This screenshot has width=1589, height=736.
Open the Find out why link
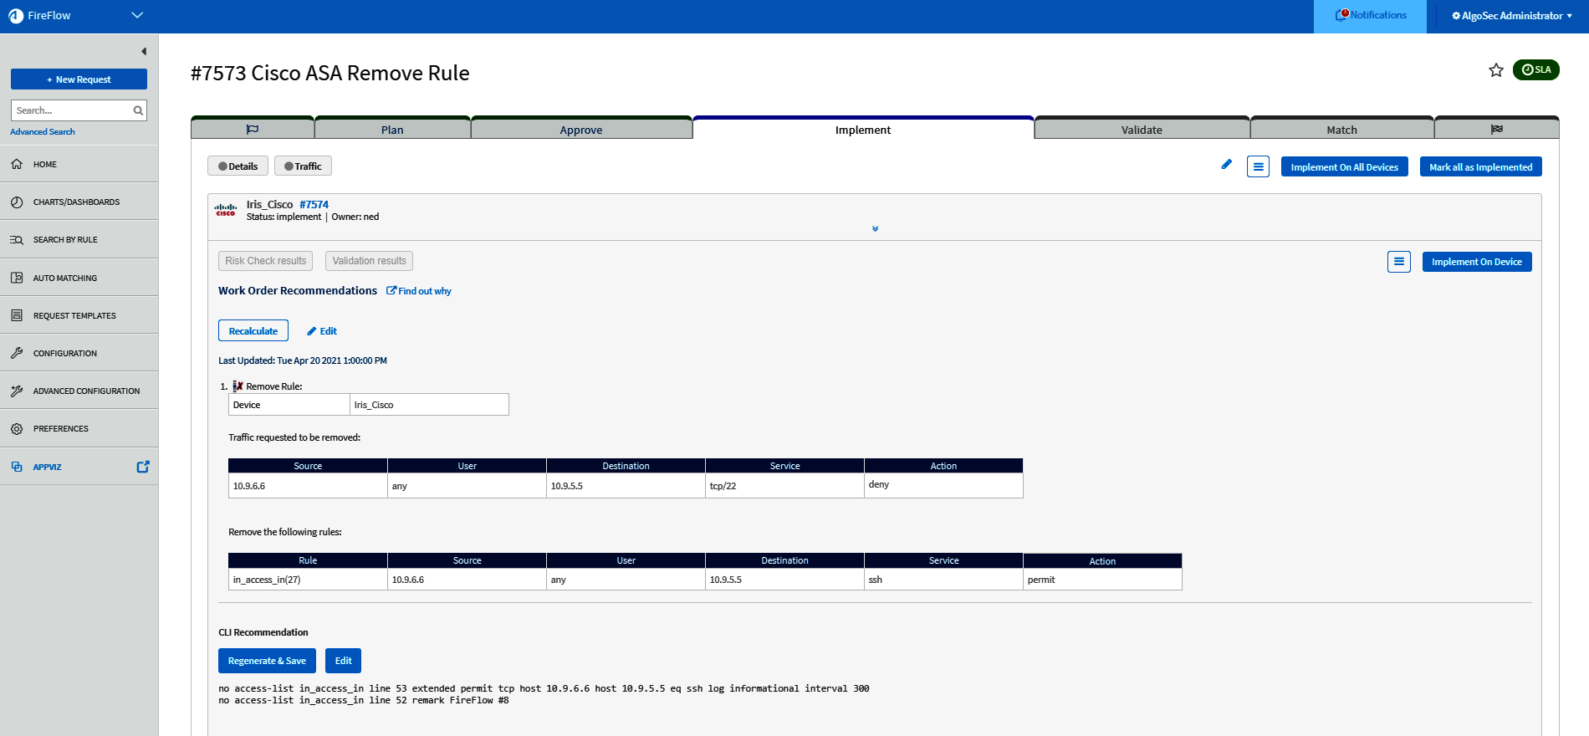(419, 291)
